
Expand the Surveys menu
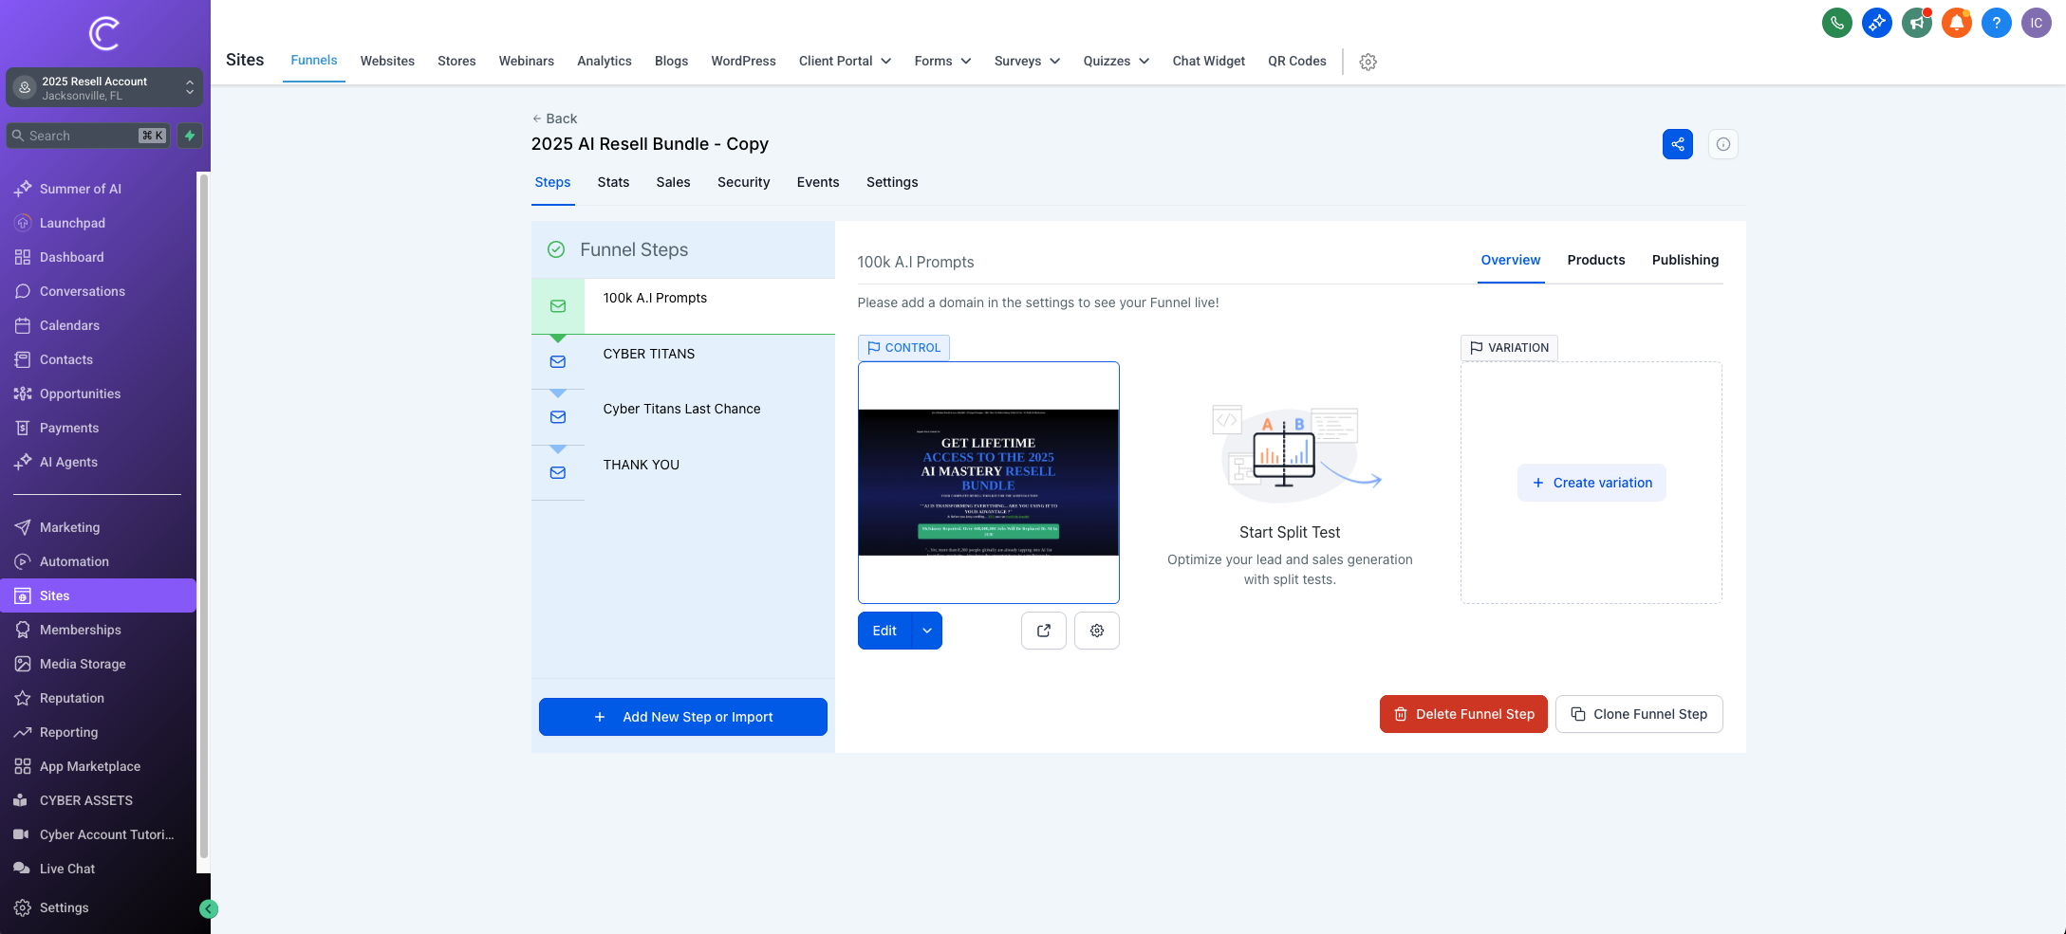(1027, 61)
